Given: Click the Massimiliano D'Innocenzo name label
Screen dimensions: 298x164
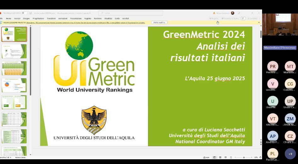Looking at the screenshot, I should click(x=280, y=48).
